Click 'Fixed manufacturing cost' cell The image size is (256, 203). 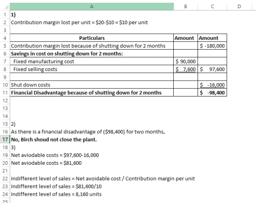click(x=92, y=61)
